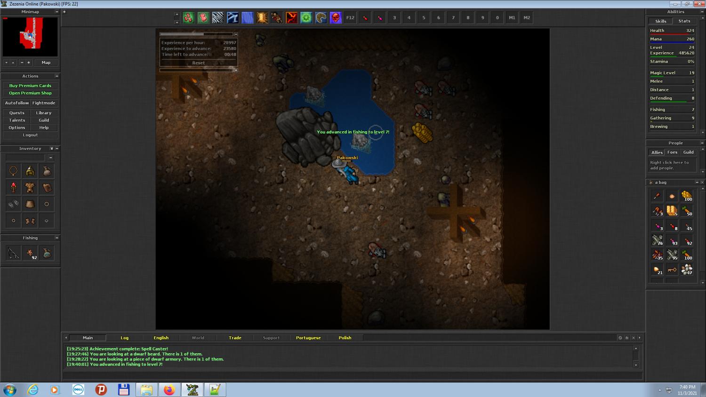Click the amulet slot in Inventory
Viewport: 706px width, 397px height.
(x=14, y=171)
